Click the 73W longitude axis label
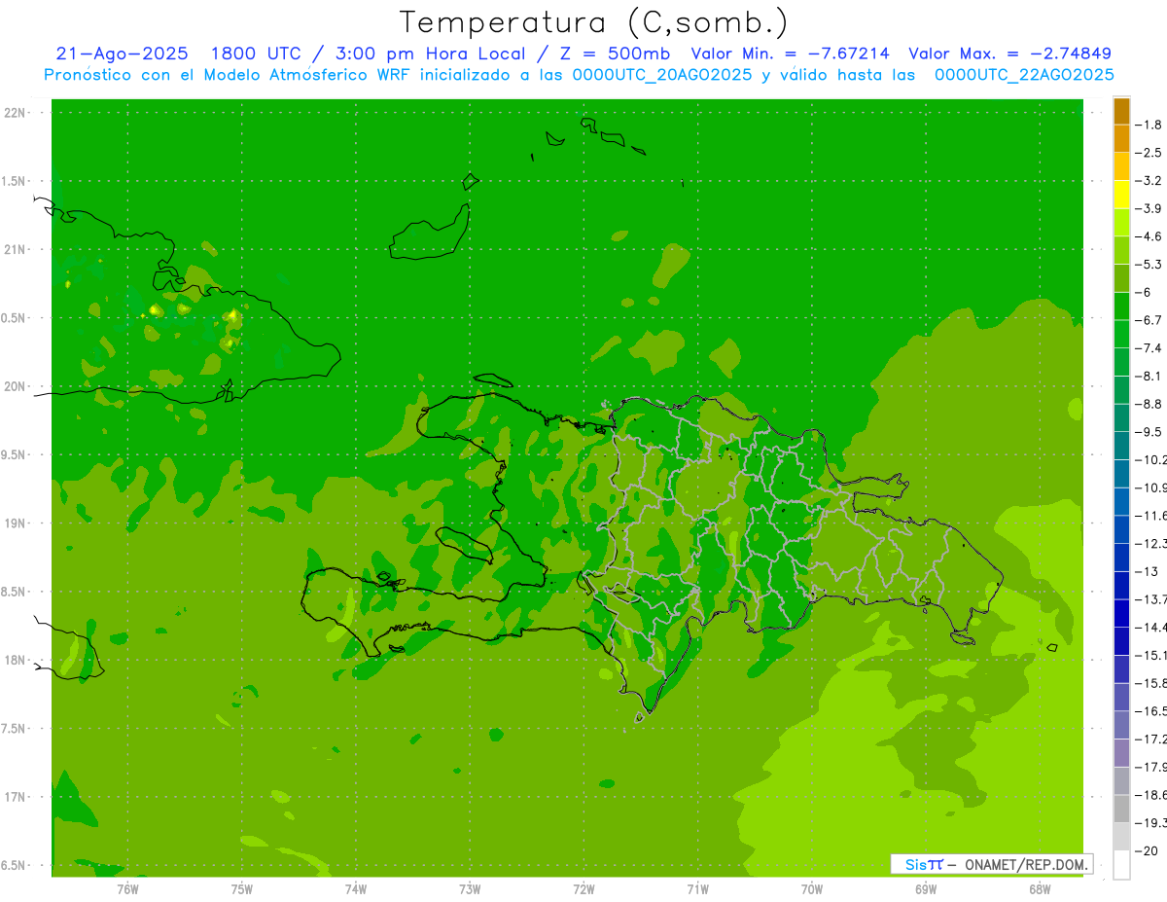The width and height of the screenshot is (1167, 902). 470,888
